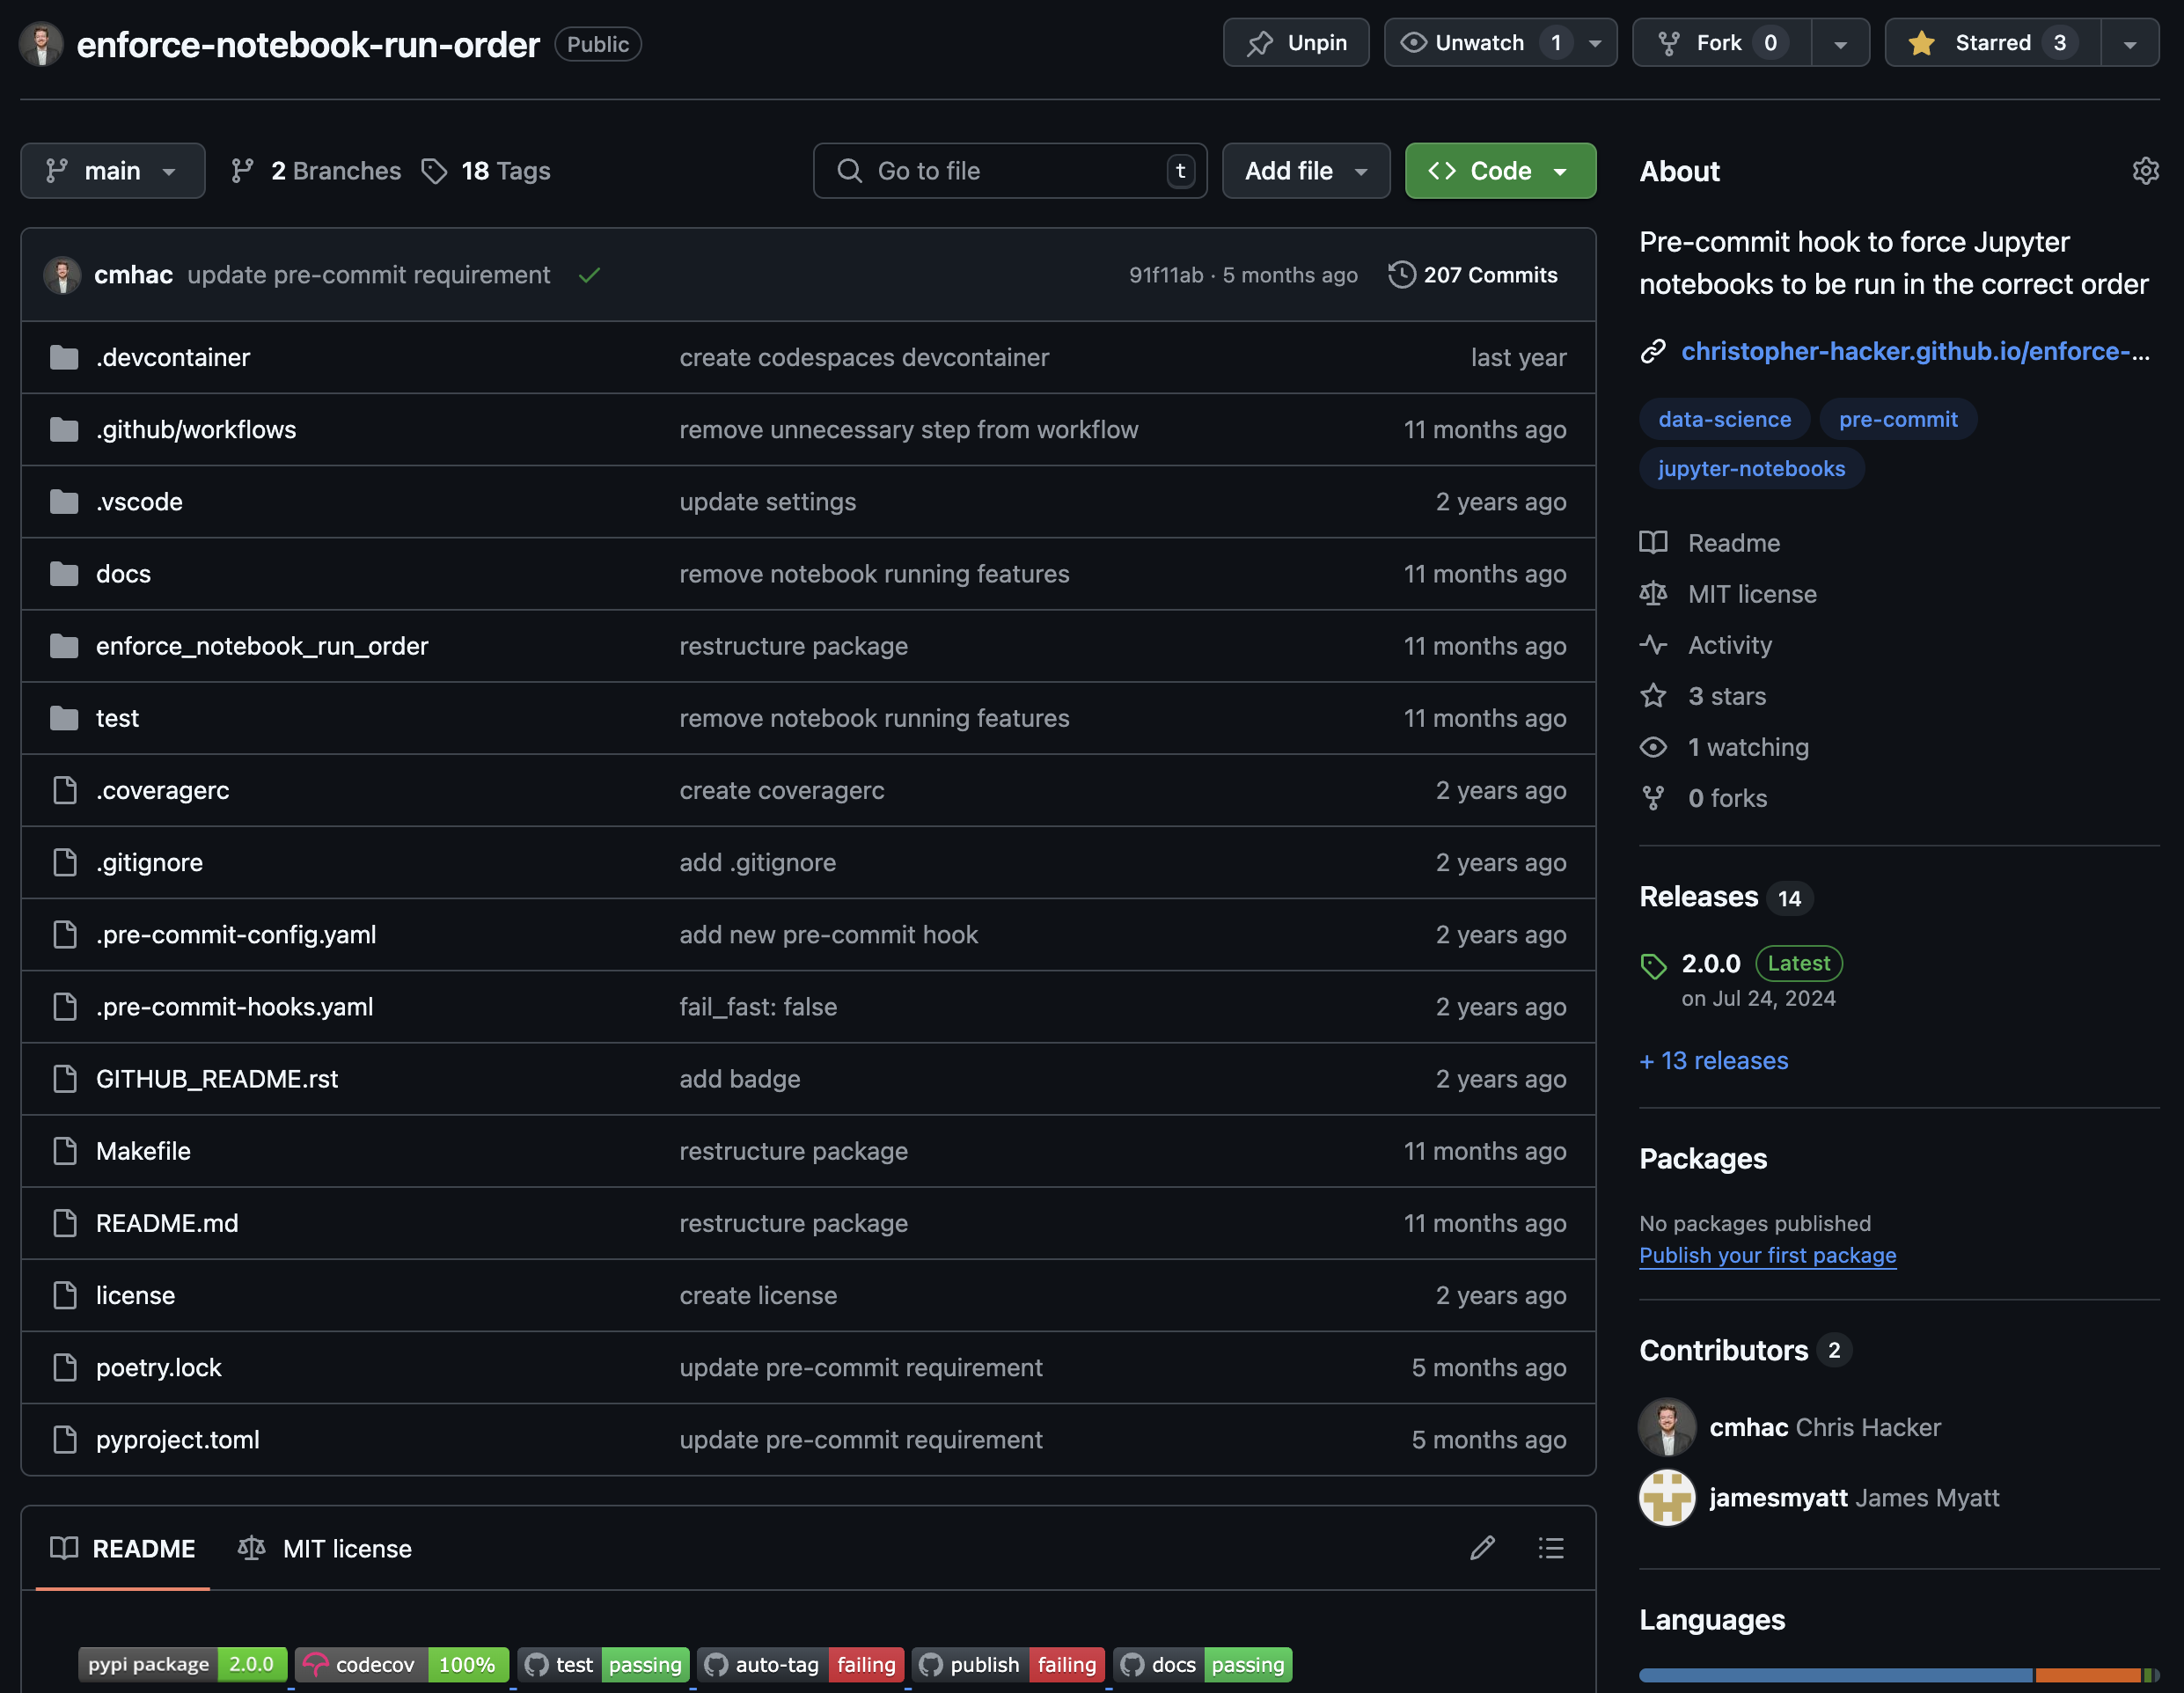Screen dimensions: 2184x1693
Task: Click the blue Python segment in Languages bar
Action: [x=1835, y=1675]
